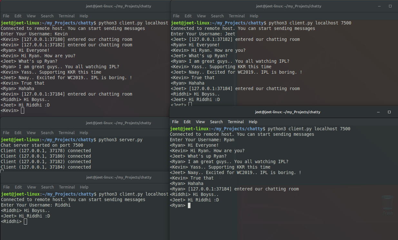The image size is (398, 240).
Task: Open Terminal menu in Ryan's terminal
Action: click(x=236, y=122)
